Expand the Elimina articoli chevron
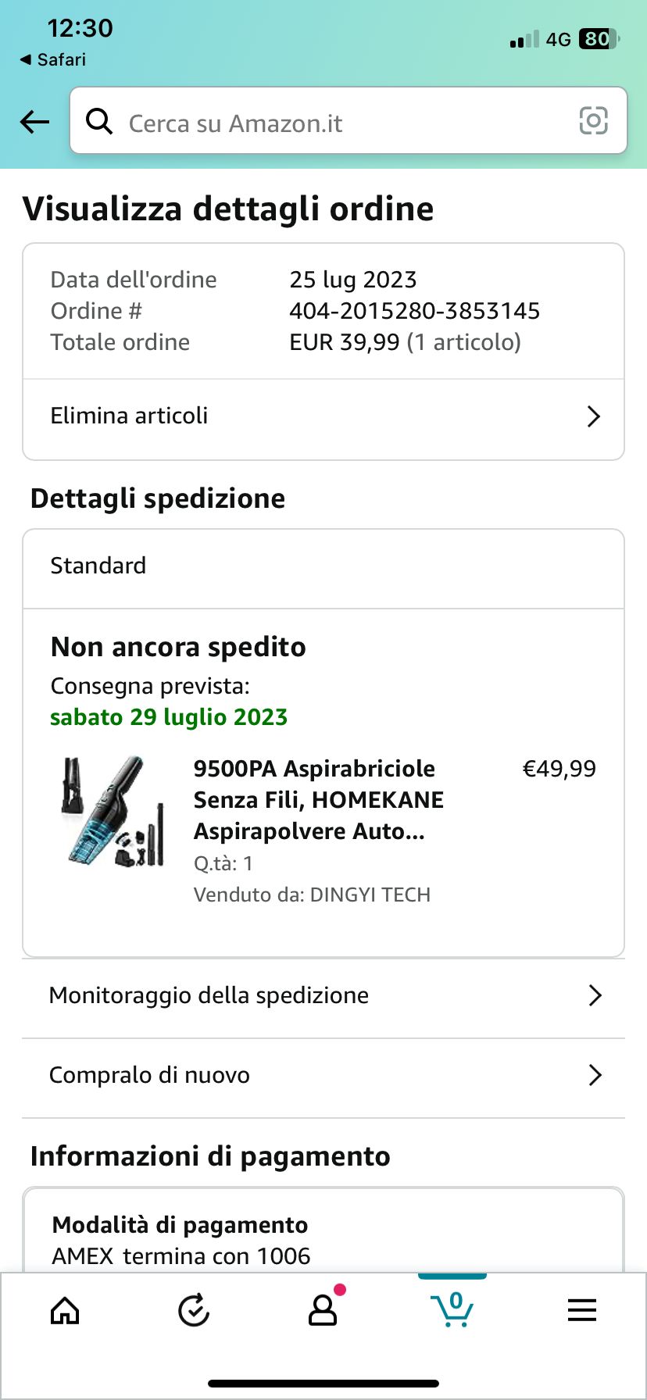This screenshot has height=1400, width=647. (594, 416)
